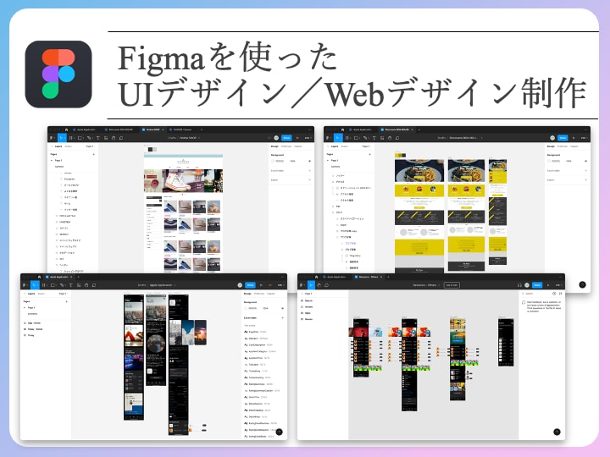610x457 pixels.
Task: Start audio with the headphone icon in the Resource Others window
Action: (519, 285)
